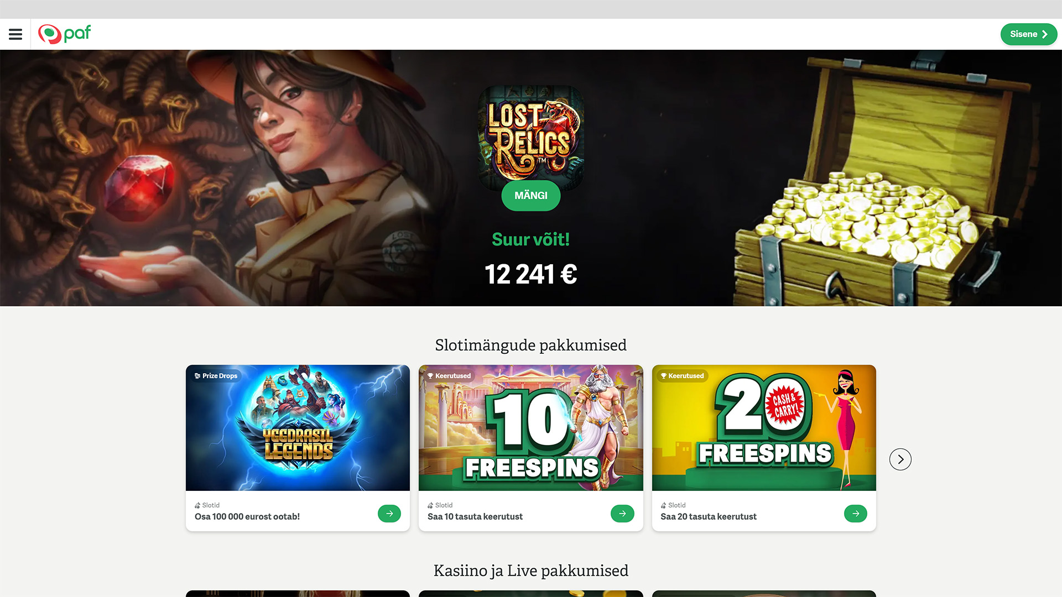This screenshot has width=1062, height=597.
Task: Click the 12 241 € big win amount
Action: click(530, 274)
